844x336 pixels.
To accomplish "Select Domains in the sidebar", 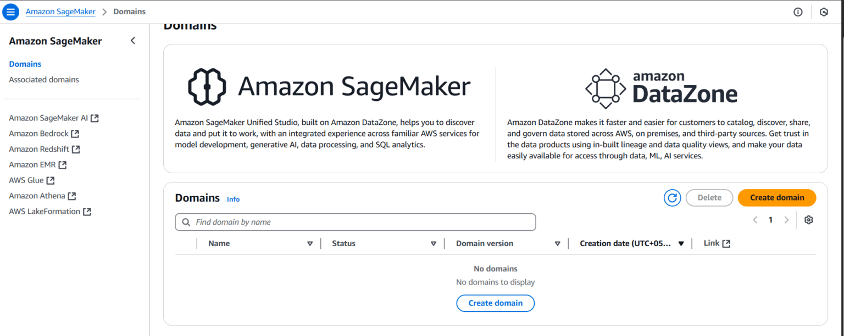I will point(25,64).
